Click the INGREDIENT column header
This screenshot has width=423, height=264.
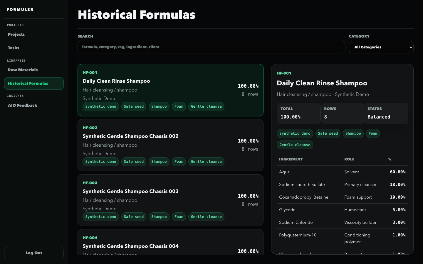(291, 159)
